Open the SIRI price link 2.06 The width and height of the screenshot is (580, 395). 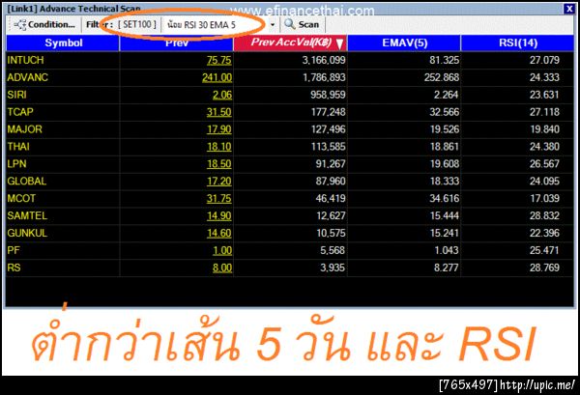[x=222, y=95]
